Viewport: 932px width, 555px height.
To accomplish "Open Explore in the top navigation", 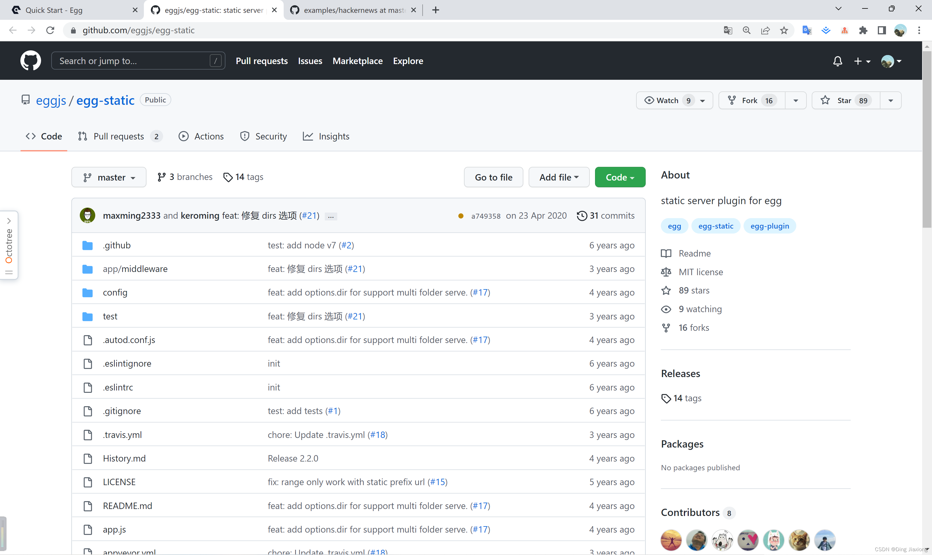I will tap(408, 61).
